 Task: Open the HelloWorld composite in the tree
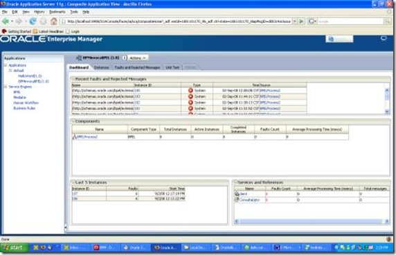30,76
